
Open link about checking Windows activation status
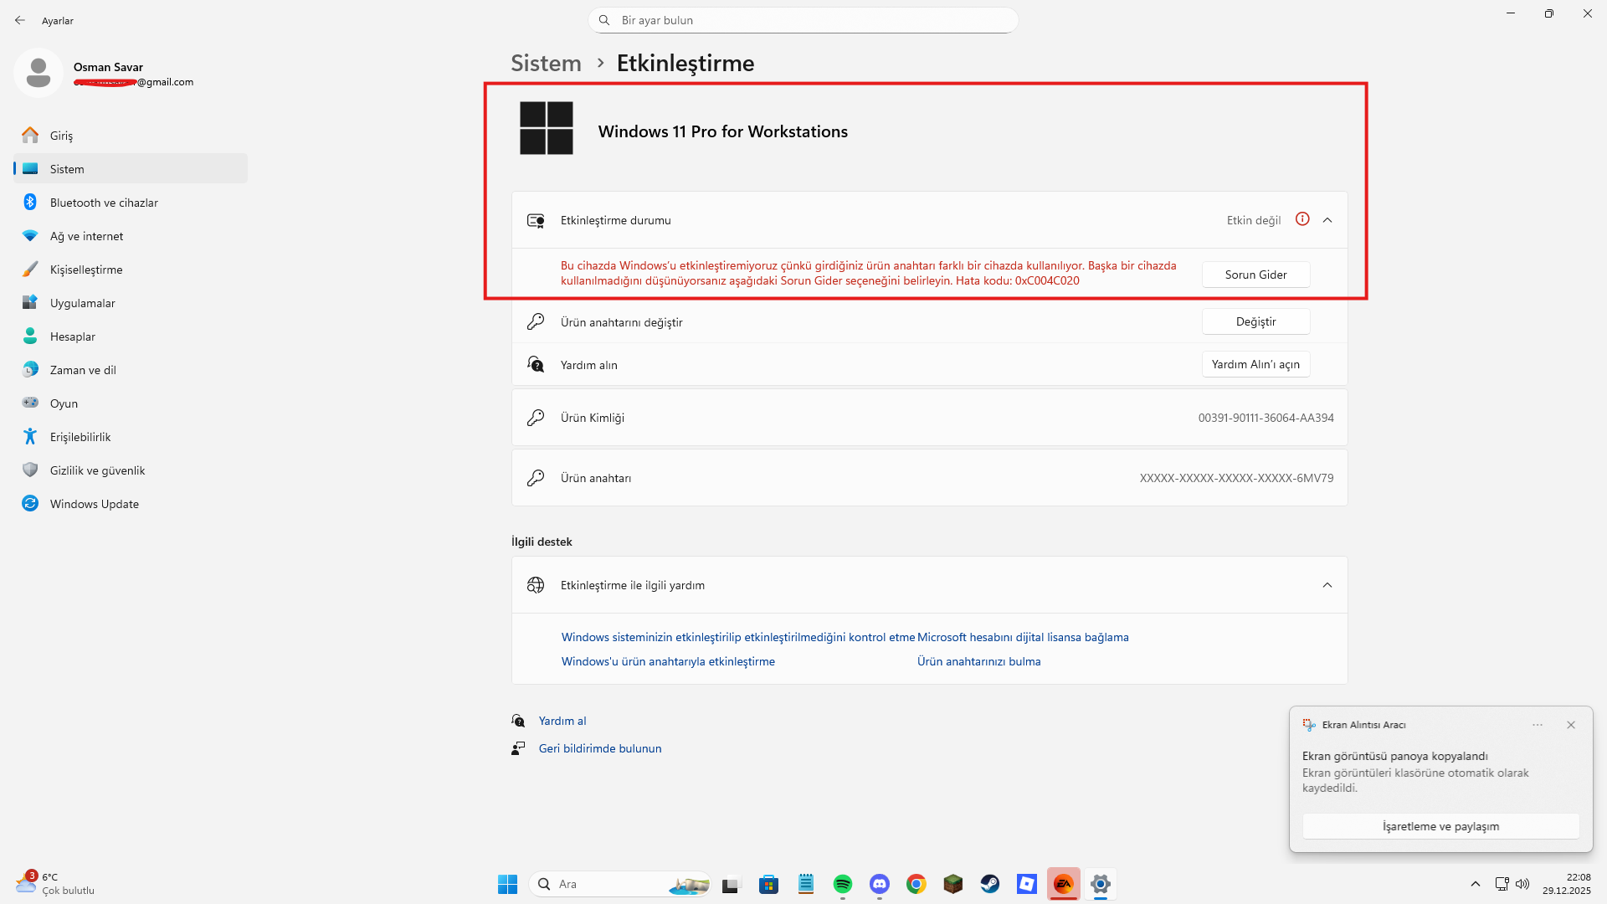tap(738, 637)
